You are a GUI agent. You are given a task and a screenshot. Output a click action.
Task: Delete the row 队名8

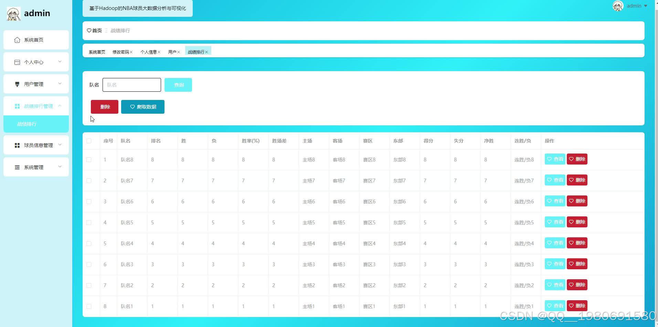click(577, 159)
